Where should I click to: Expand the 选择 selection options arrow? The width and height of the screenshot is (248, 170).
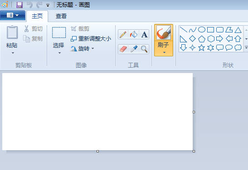[59, 53]
